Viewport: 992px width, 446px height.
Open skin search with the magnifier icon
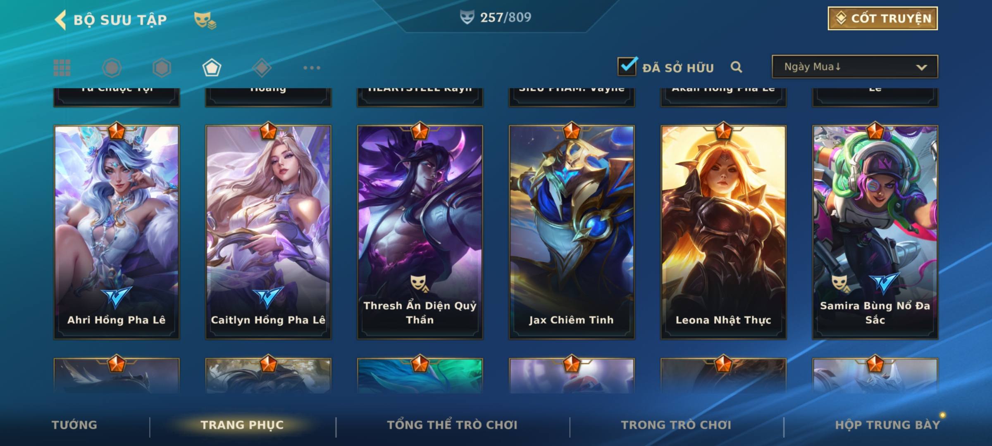pos(736,67)
